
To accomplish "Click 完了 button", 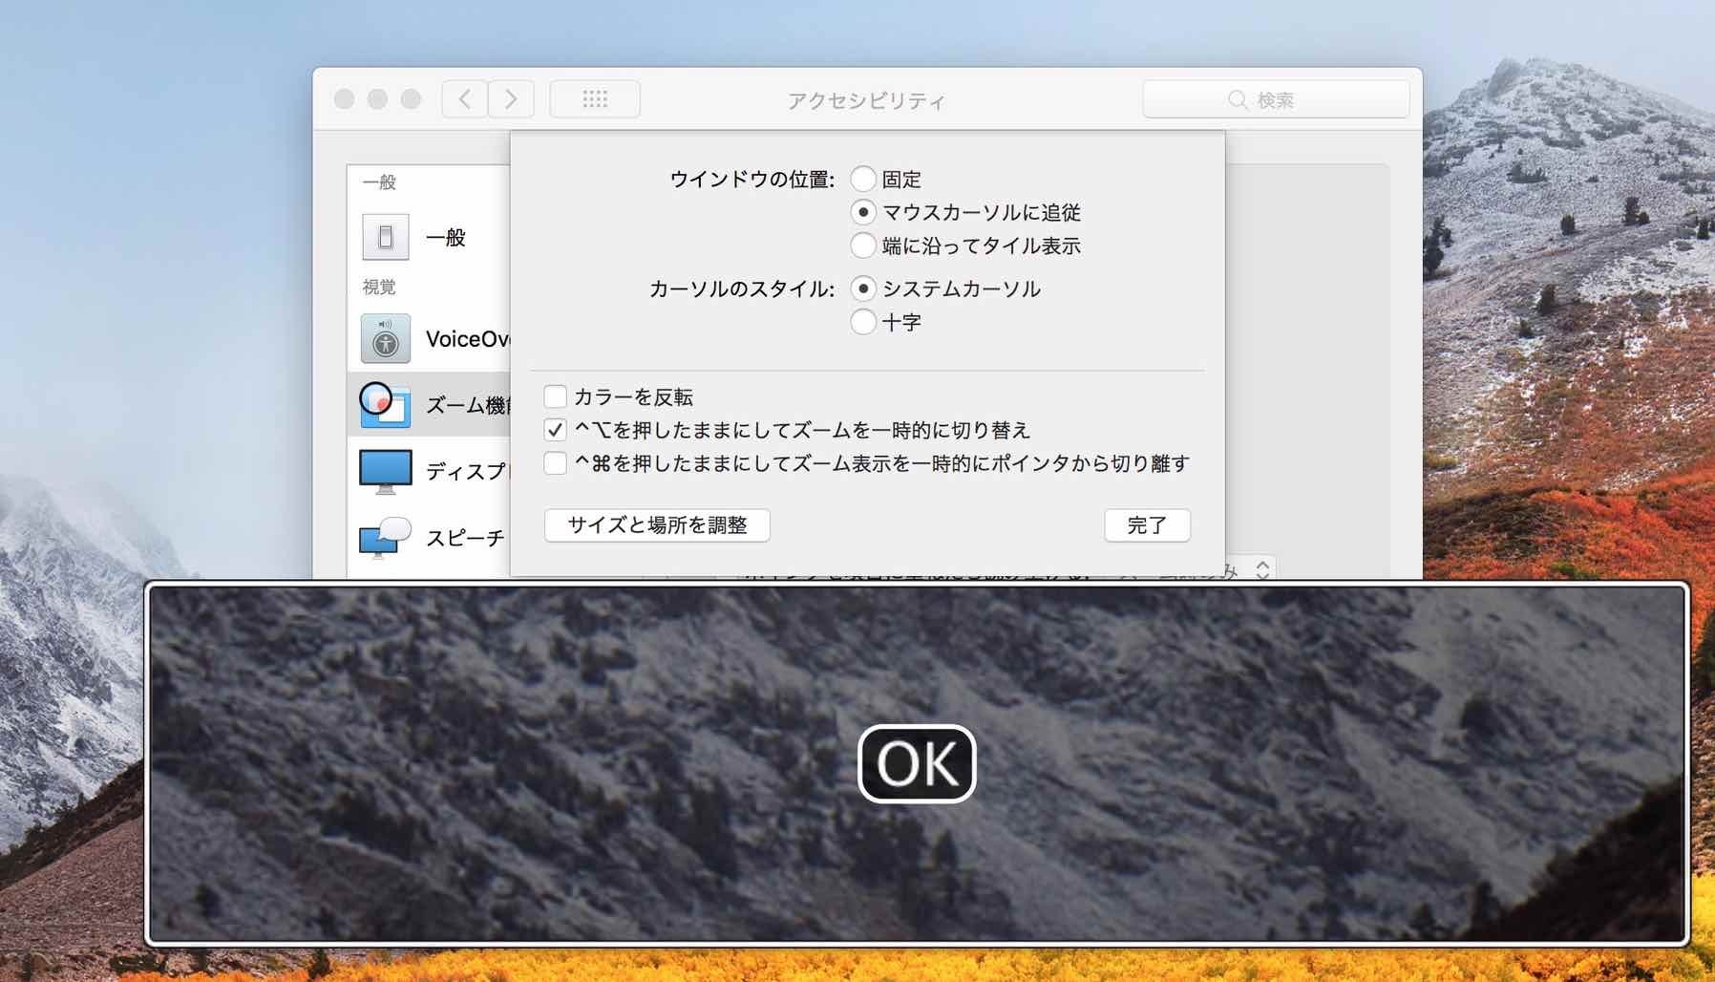I will pyautogui.click(x=1147, y=525).
